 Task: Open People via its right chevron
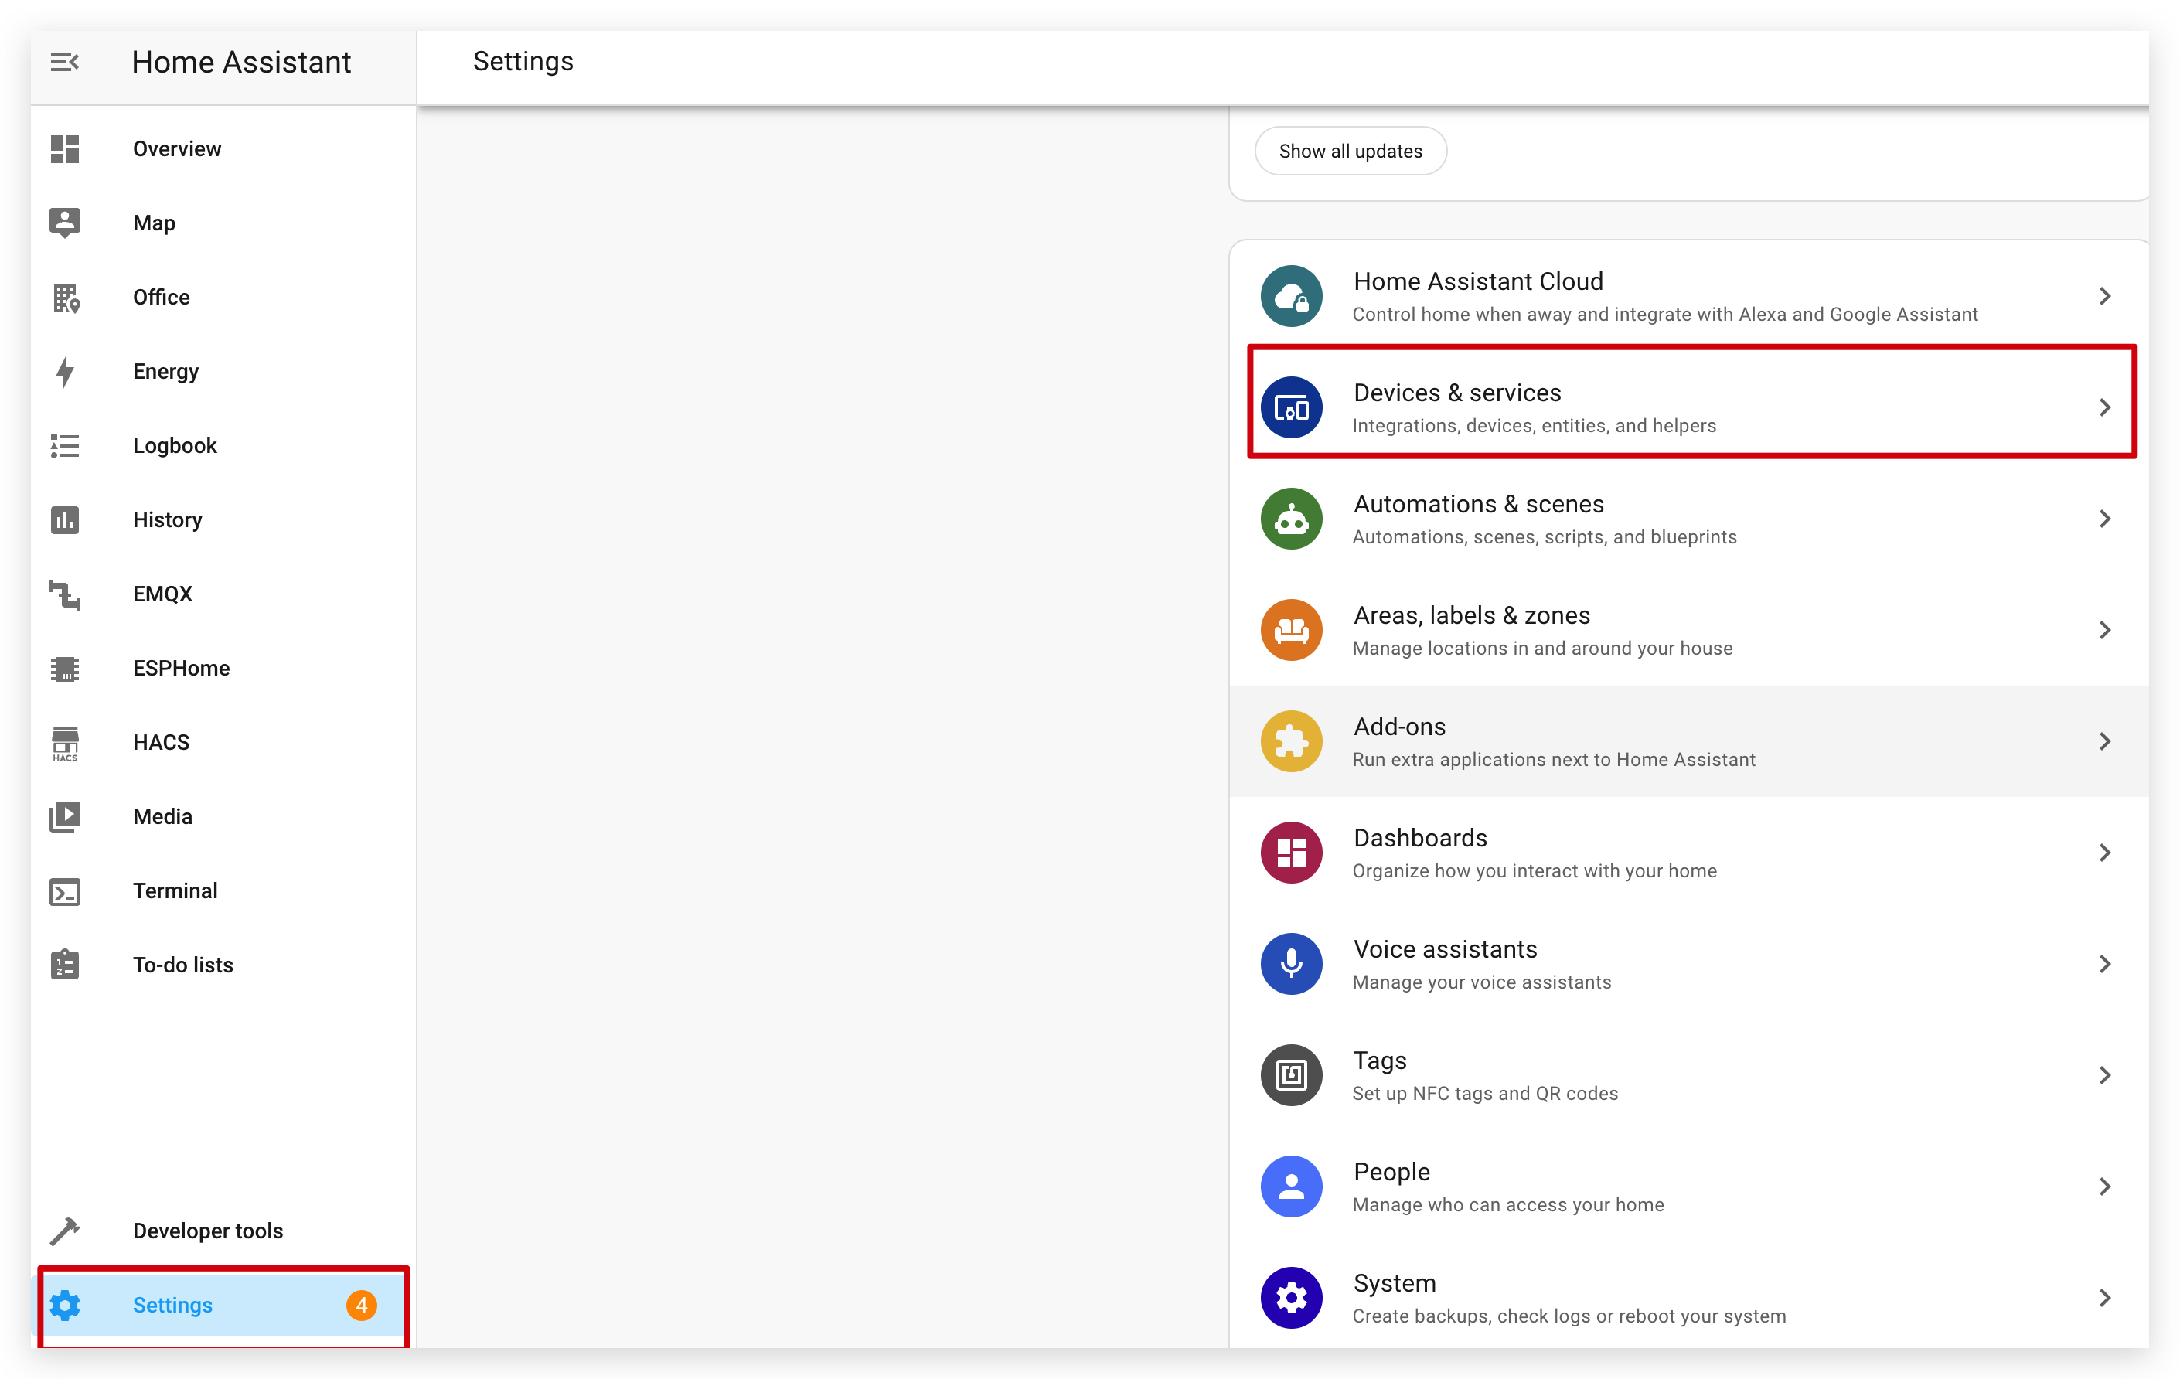[x=2105, y=1186]
